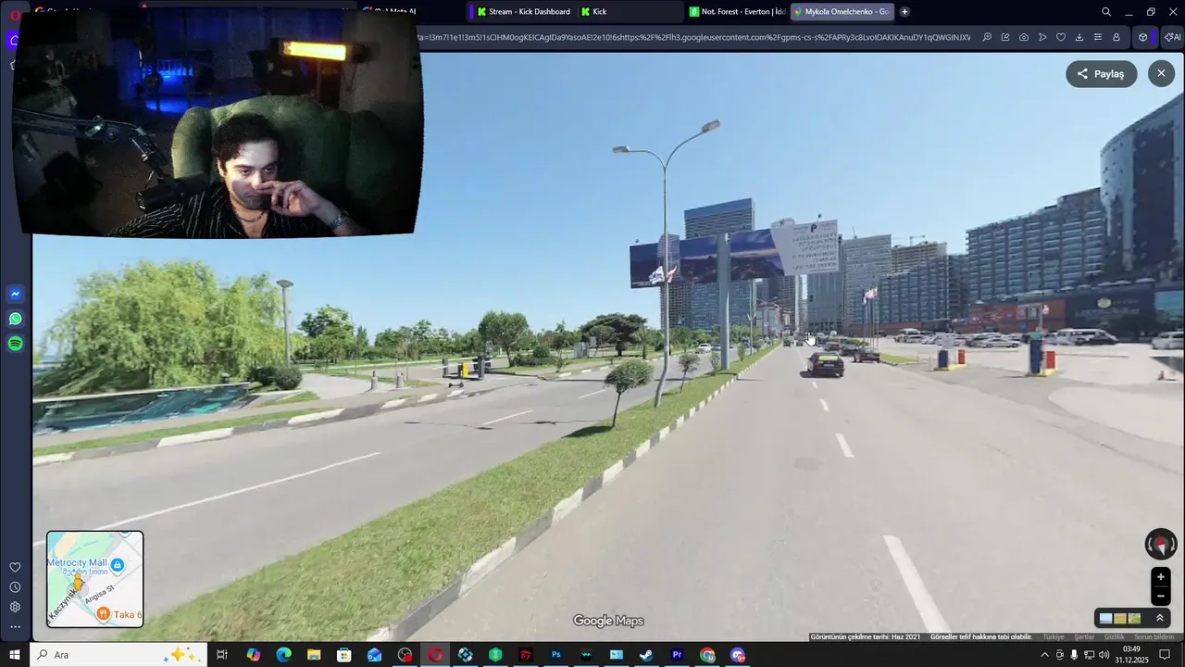Open Task View from the taskbar
This screenshot has width=1185, height=667.
click(222, 655)
